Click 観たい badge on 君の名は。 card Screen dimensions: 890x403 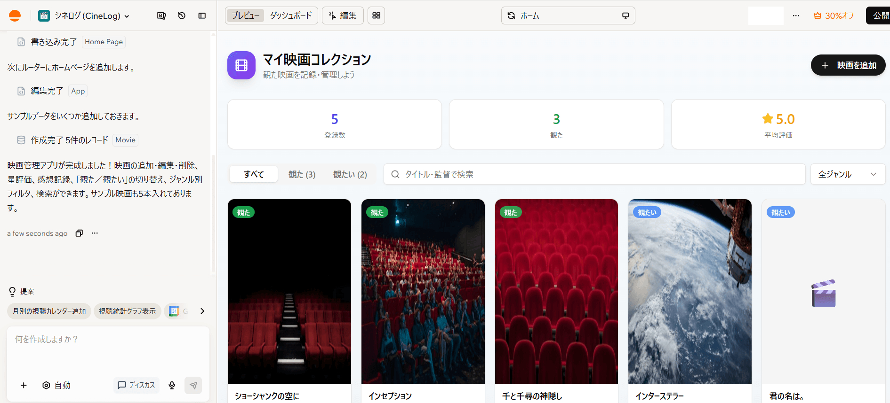[781, 212]
